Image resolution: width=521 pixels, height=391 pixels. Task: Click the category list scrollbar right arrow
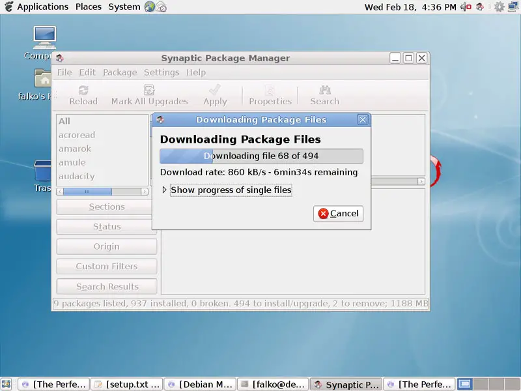click(x=144, y=192)
